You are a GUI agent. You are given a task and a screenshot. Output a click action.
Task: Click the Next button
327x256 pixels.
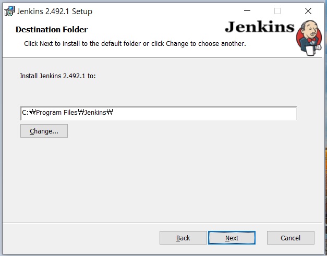point(232,238)
